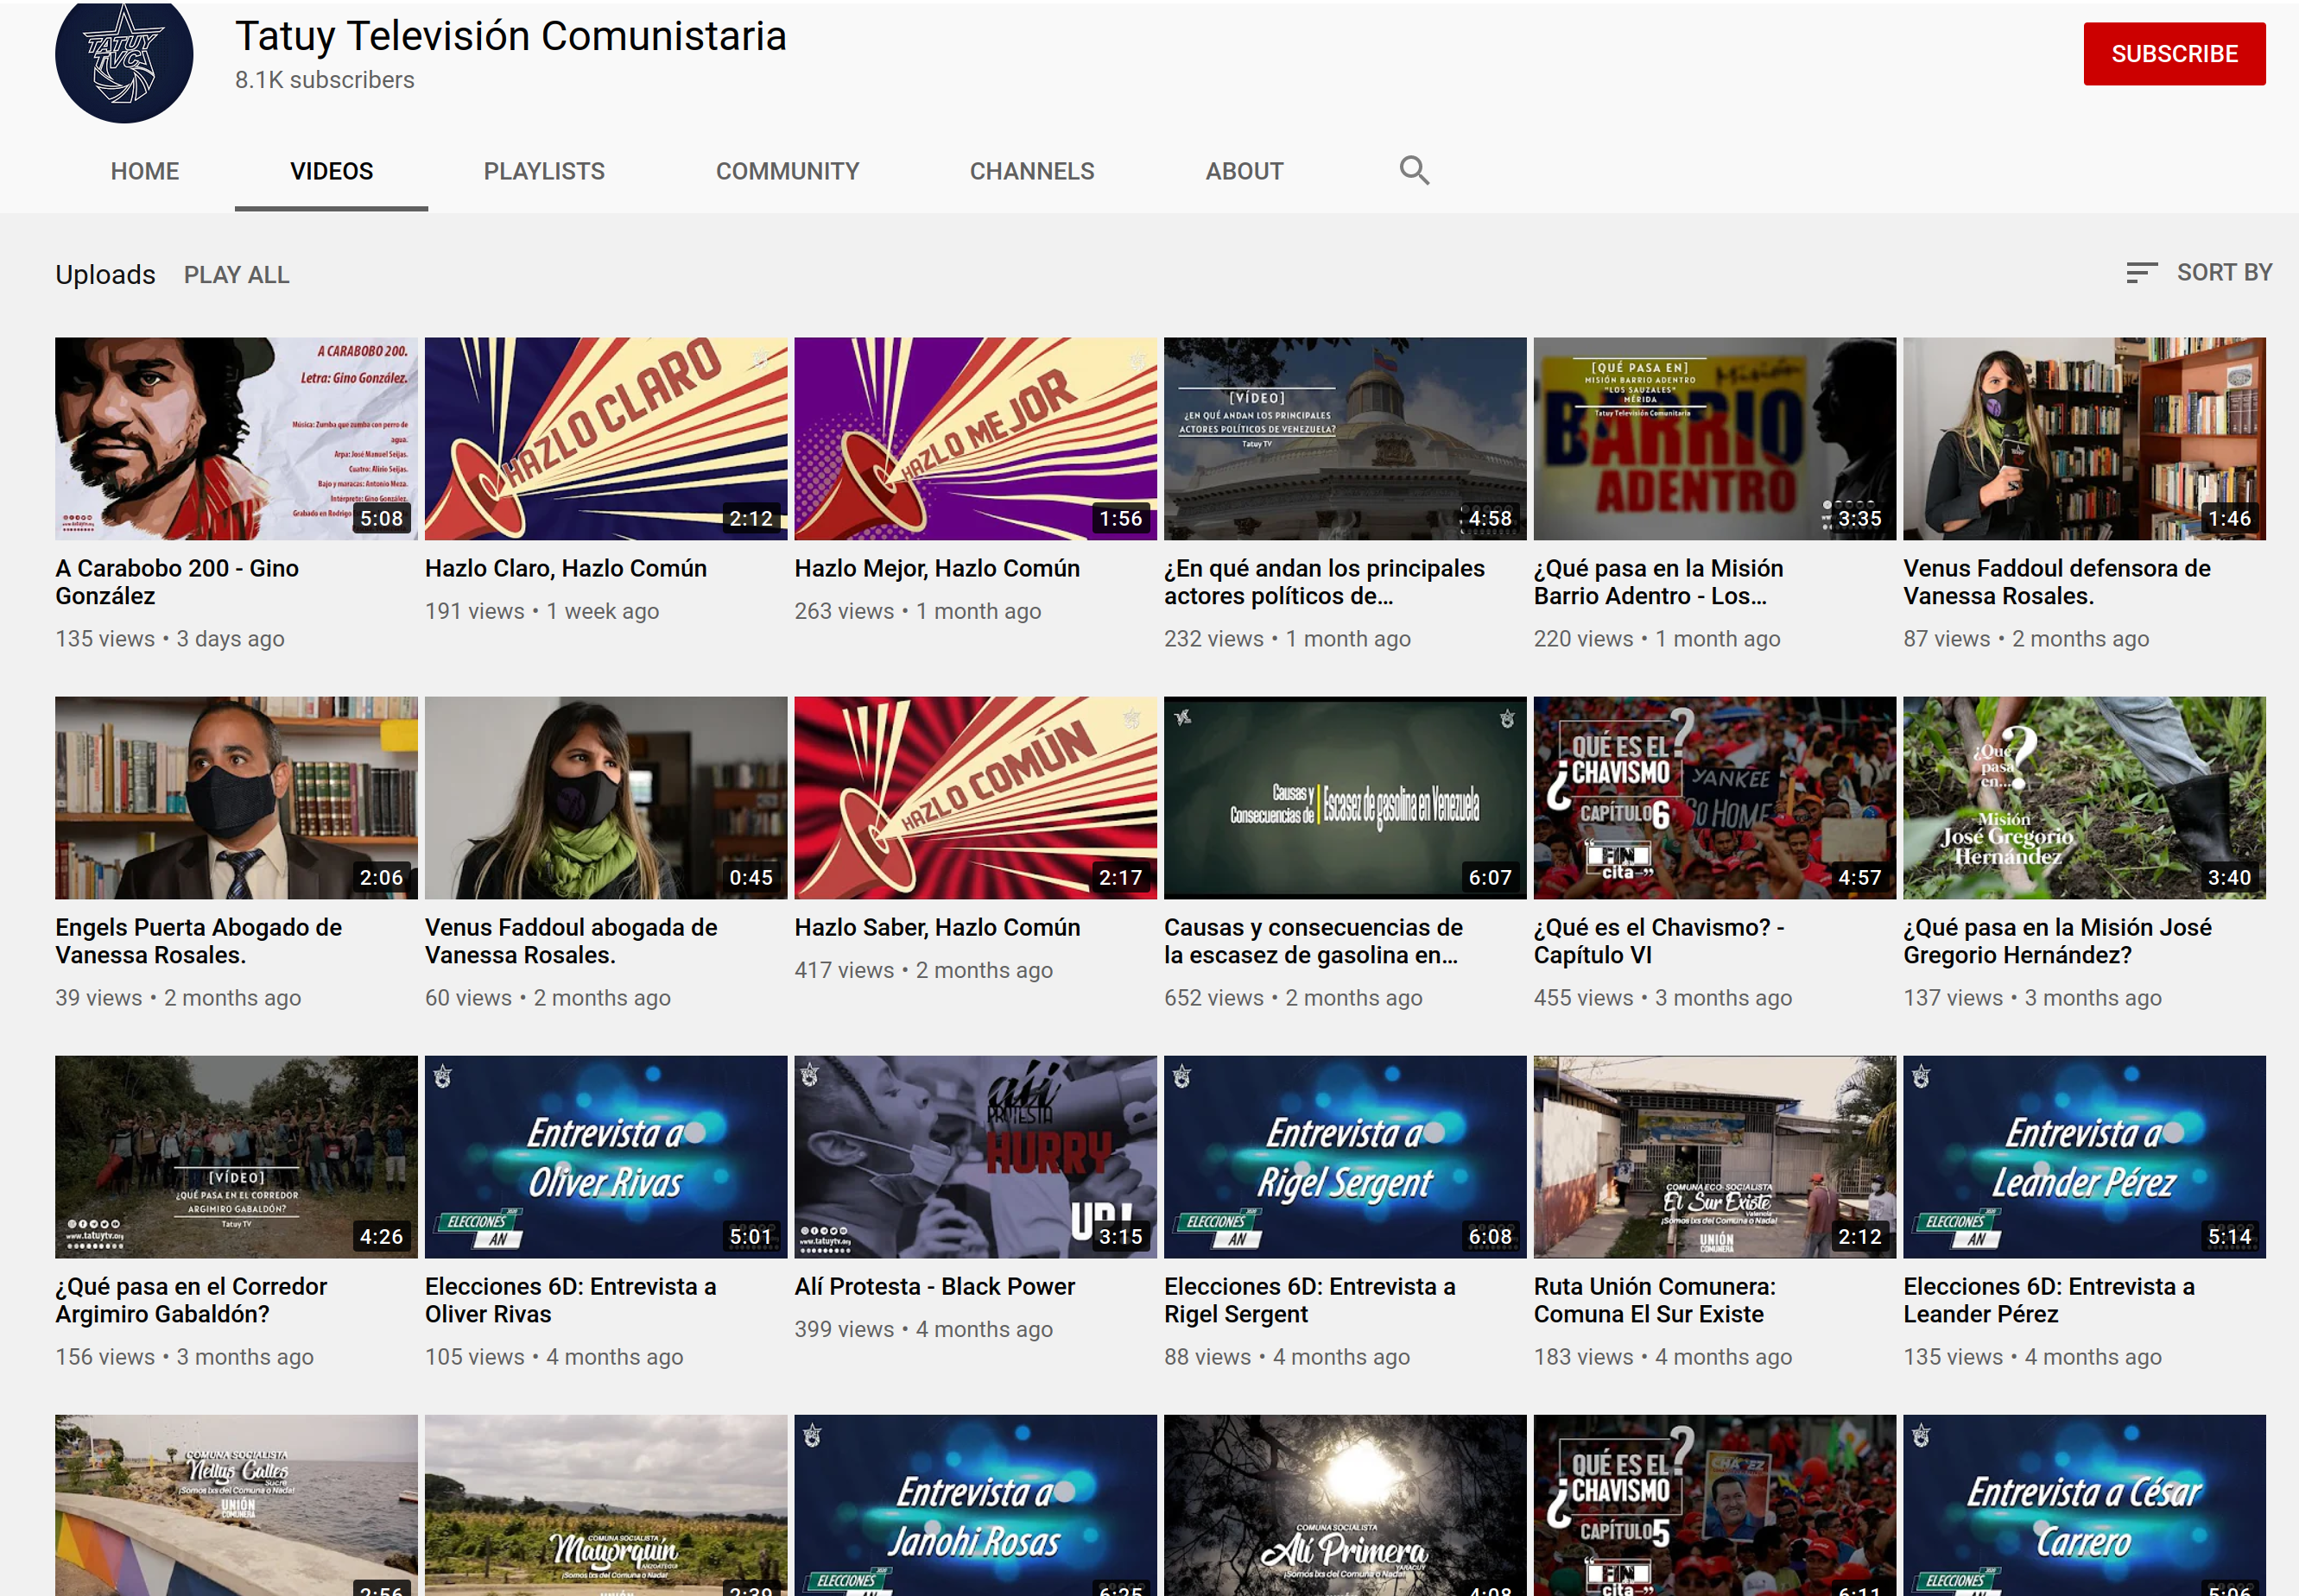Play the 0:45 Venus Faddoul abogada thumbnail
The height and width of the screenshot is (1596, 2299).
click(x=606, y=798)
